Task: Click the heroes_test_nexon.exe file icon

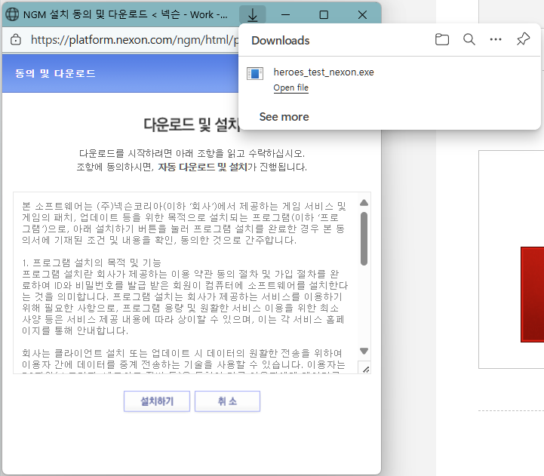Action: point(256,73)
